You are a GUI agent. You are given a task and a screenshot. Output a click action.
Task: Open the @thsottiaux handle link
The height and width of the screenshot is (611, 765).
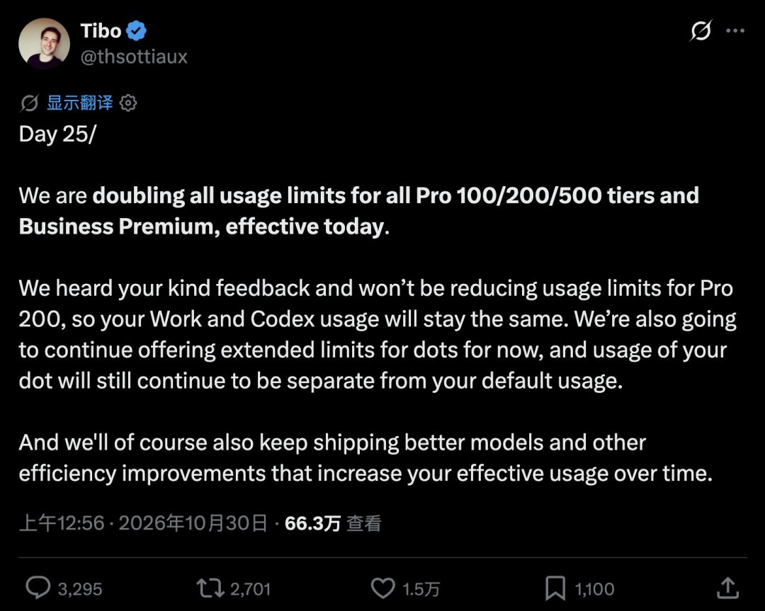coord(134,57)
